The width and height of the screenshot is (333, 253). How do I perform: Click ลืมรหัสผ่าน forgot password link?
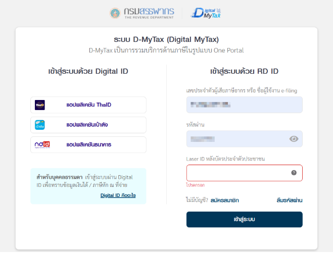(x=290, y=200)
